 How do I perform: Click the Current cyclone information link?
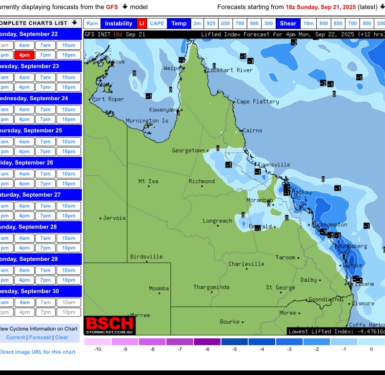point(16,337)
